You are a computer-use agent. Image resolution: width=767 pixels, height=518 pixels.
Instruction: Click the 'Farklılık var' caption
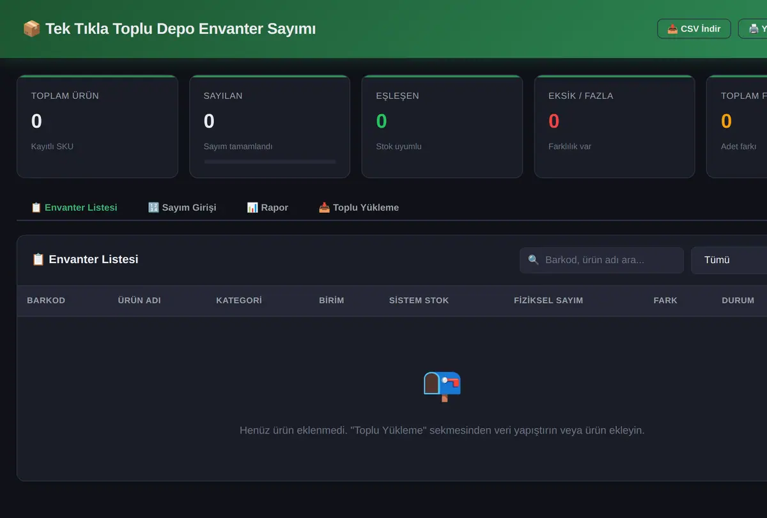pyautogui.click(x=570, y=146)
